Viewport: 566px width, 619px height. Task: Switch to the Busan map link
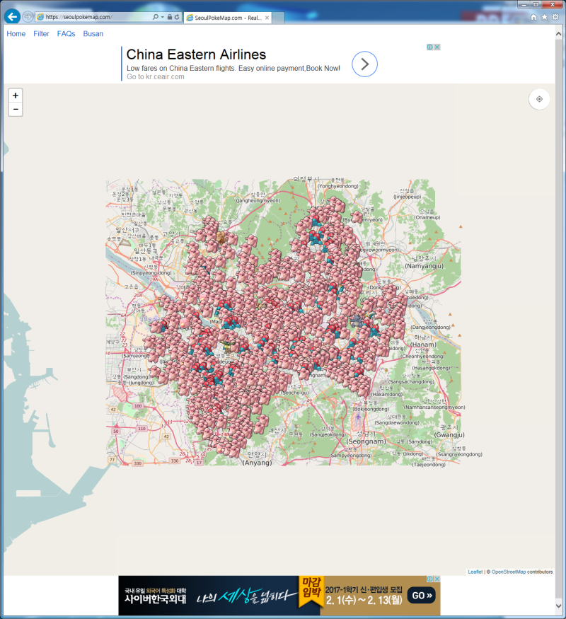pyautogui.click(x=93, y=34)
